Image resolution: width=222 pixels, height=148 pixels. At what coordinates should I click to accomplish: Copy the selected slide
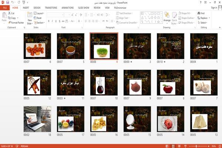12,18
